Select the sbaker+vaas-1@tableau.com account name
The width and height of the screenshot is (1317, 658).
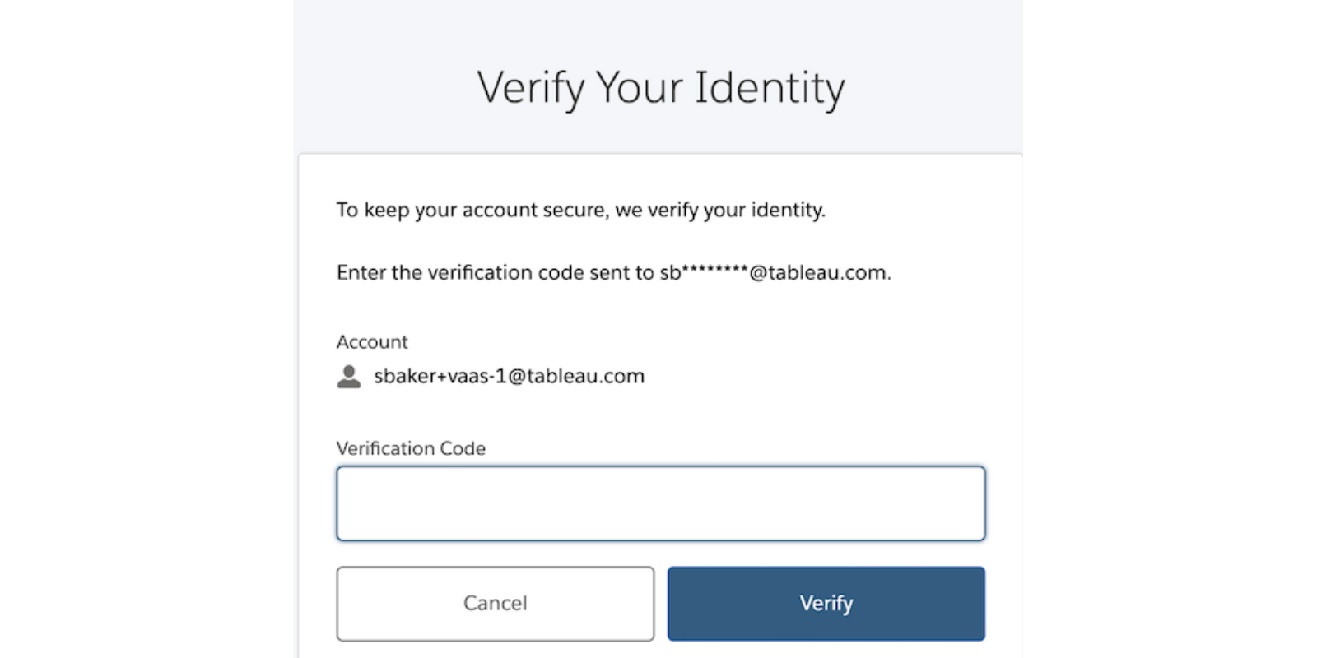tap(509, 376)
